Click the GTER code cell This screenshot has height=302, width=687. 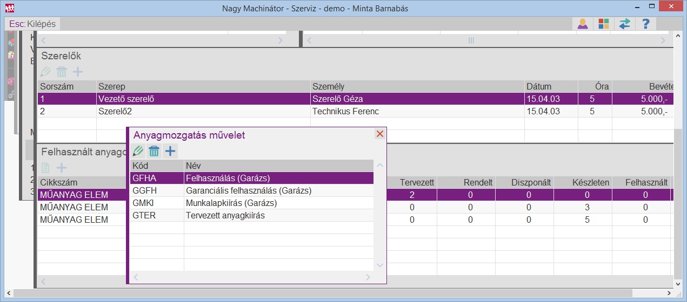coord(157,215)
